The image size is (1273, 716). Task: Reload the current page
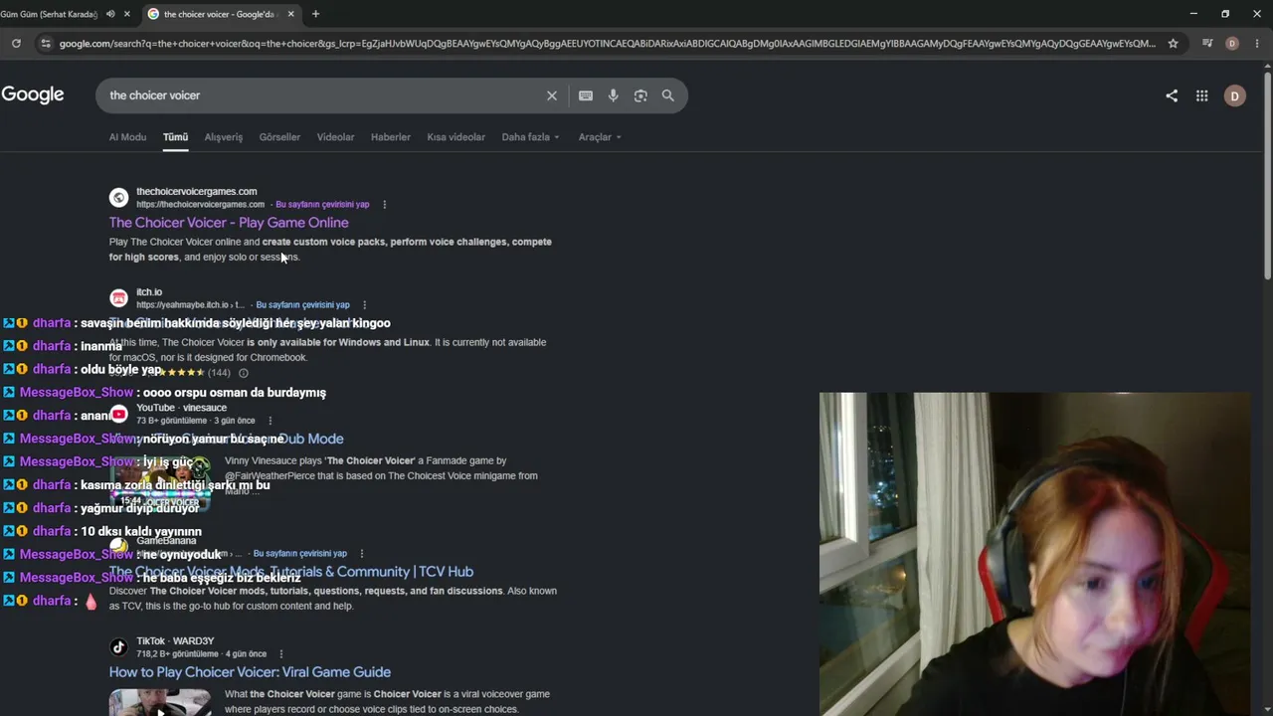(16, 43)
